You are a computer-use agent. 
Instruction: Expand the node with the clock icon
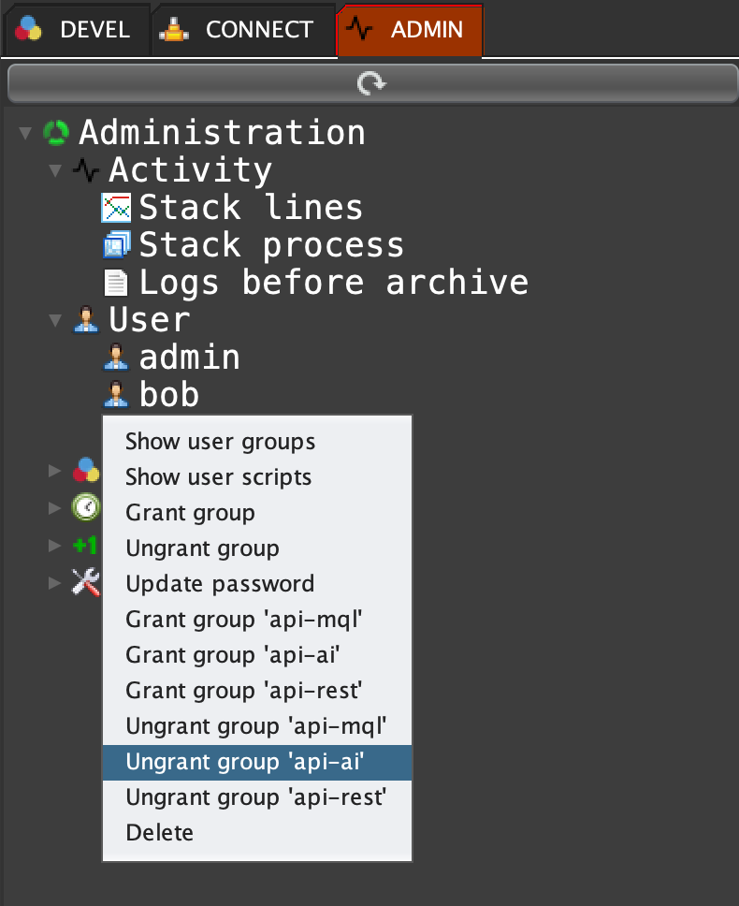click(x=54, y=507)
